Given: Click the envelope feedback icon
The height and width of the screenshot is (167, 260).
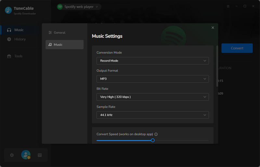Looking at the screenshot, I should [40, 155].
